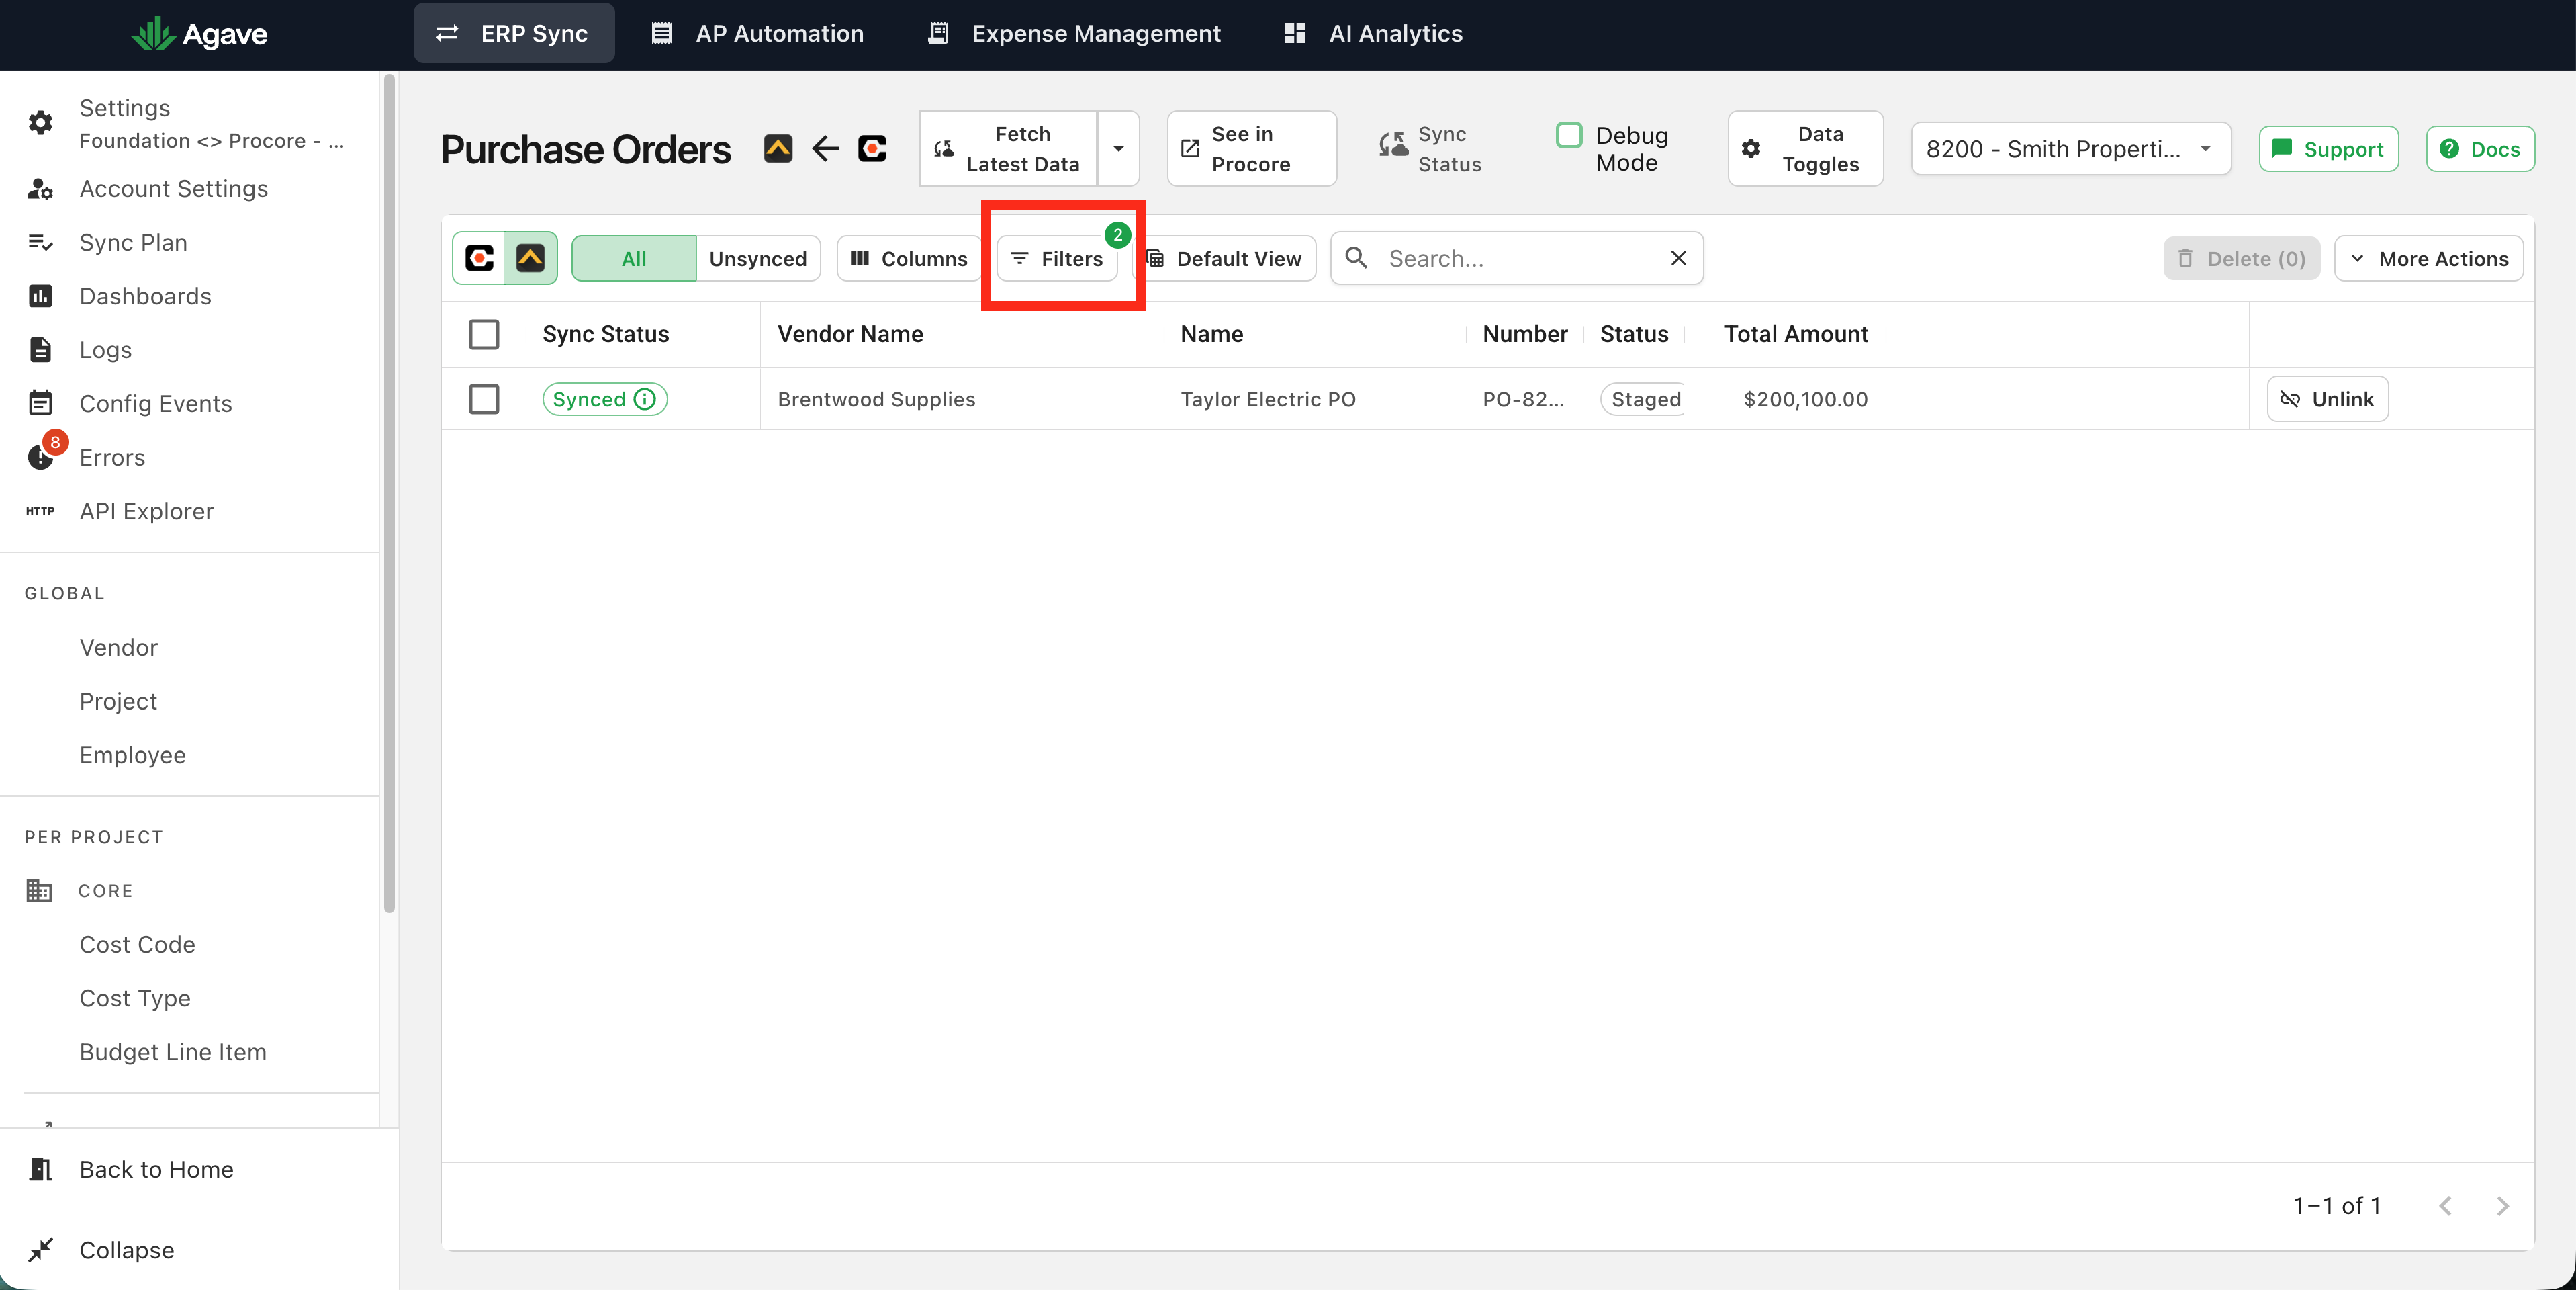Open the Filters button with badge

tap(1057, 258)
